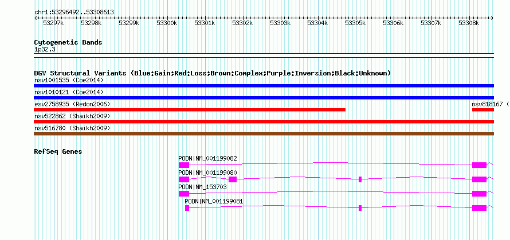510x240 pixels.
Task: Open the nsv522862 (Shaikh2009) variant label
Action: click(72, 116)
